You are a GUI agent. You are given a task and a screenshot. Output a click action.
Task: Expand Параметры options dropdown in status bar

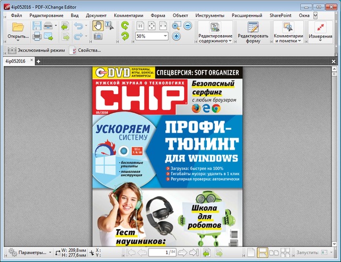tap(49, 252)
